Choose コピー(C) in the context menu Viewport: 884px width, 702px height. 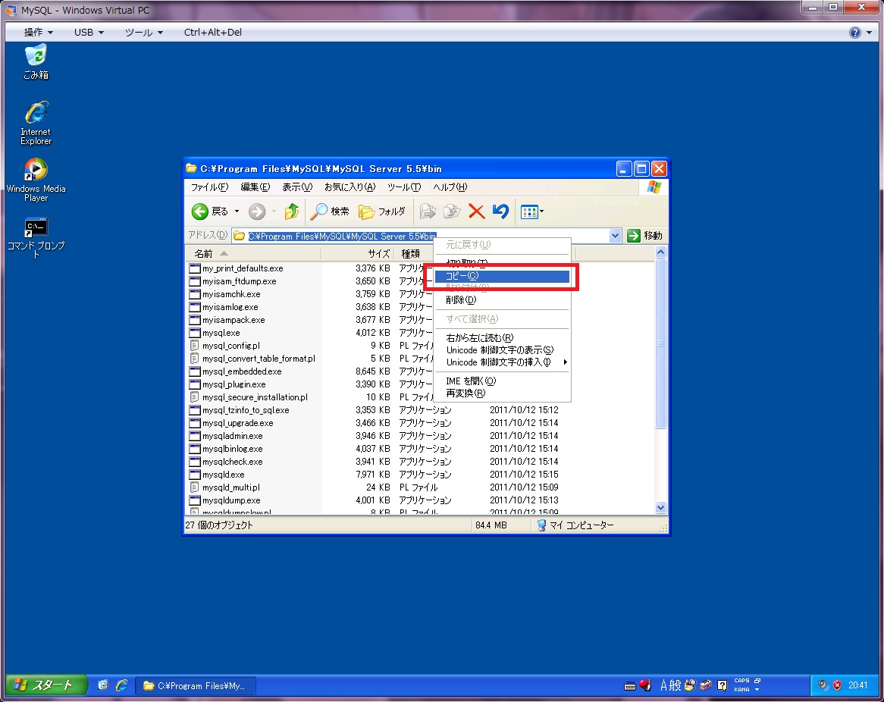(x=502, y=276)
